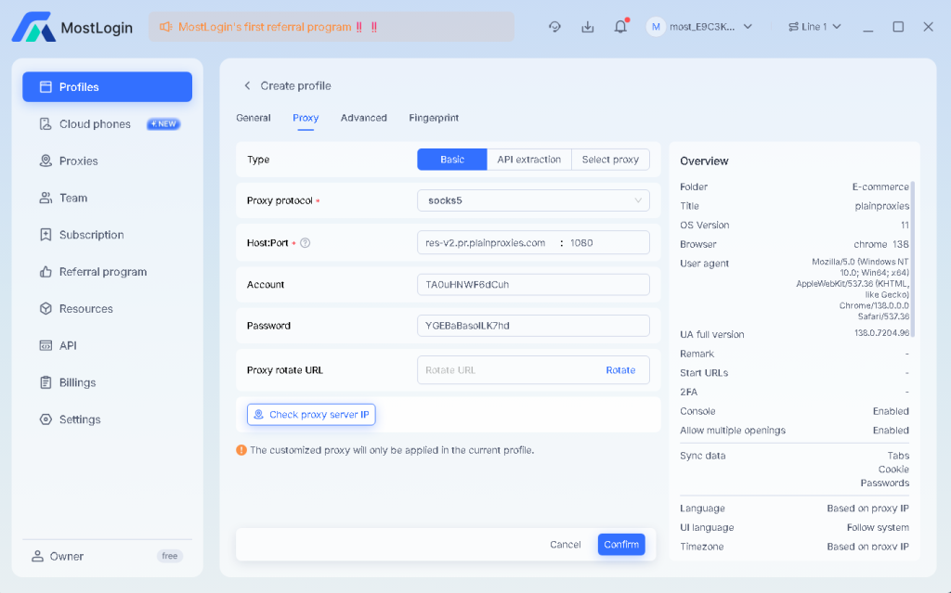
Task: Open Referral program in sidebar
Action: pos(102,272)
